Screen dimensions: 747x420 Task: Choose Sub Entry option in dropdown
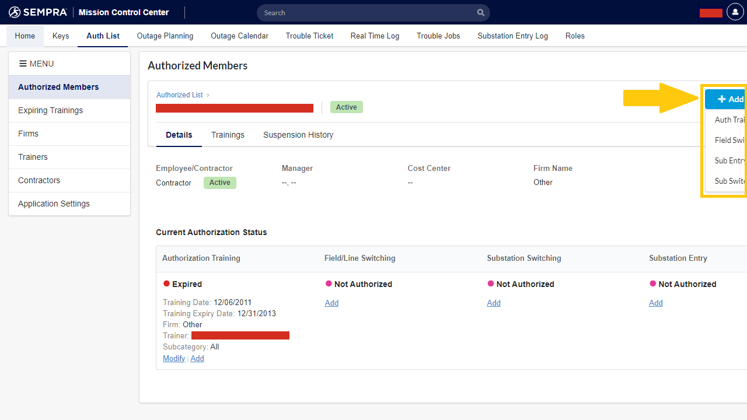[731, 160]
